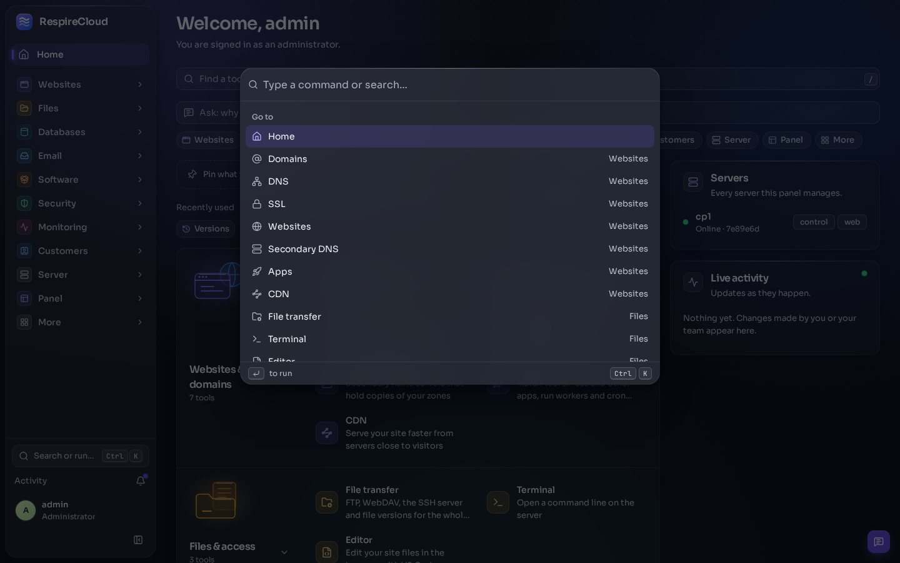Click the File transfer folder icon in palette

(257, 317)
